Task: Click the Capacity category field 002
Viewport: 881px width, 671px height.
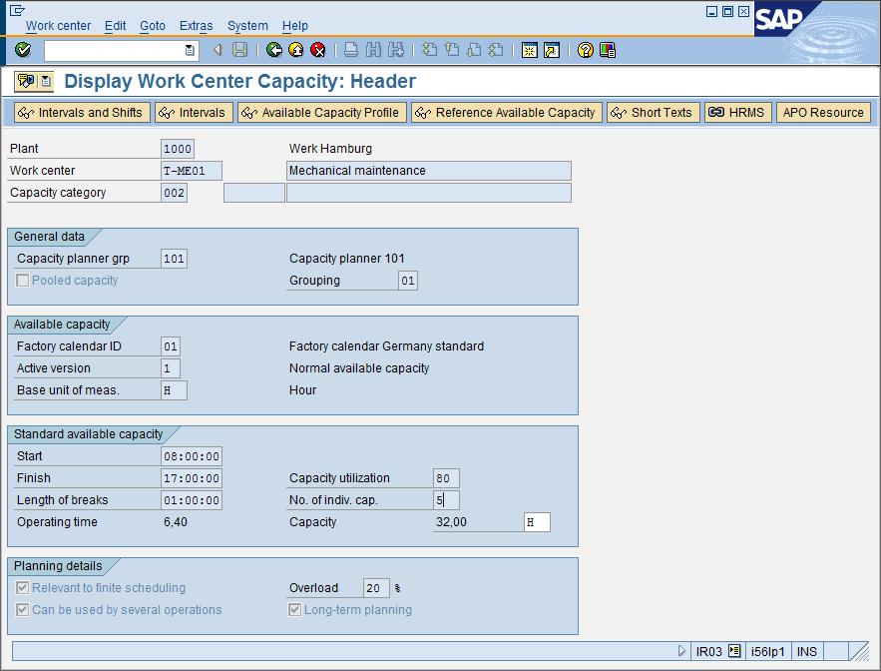Action: [x=174, y=193]
